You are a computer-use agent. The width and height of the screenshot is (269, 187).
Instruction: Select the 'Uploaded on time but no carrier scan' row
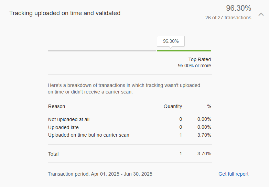tap(89, 135)
